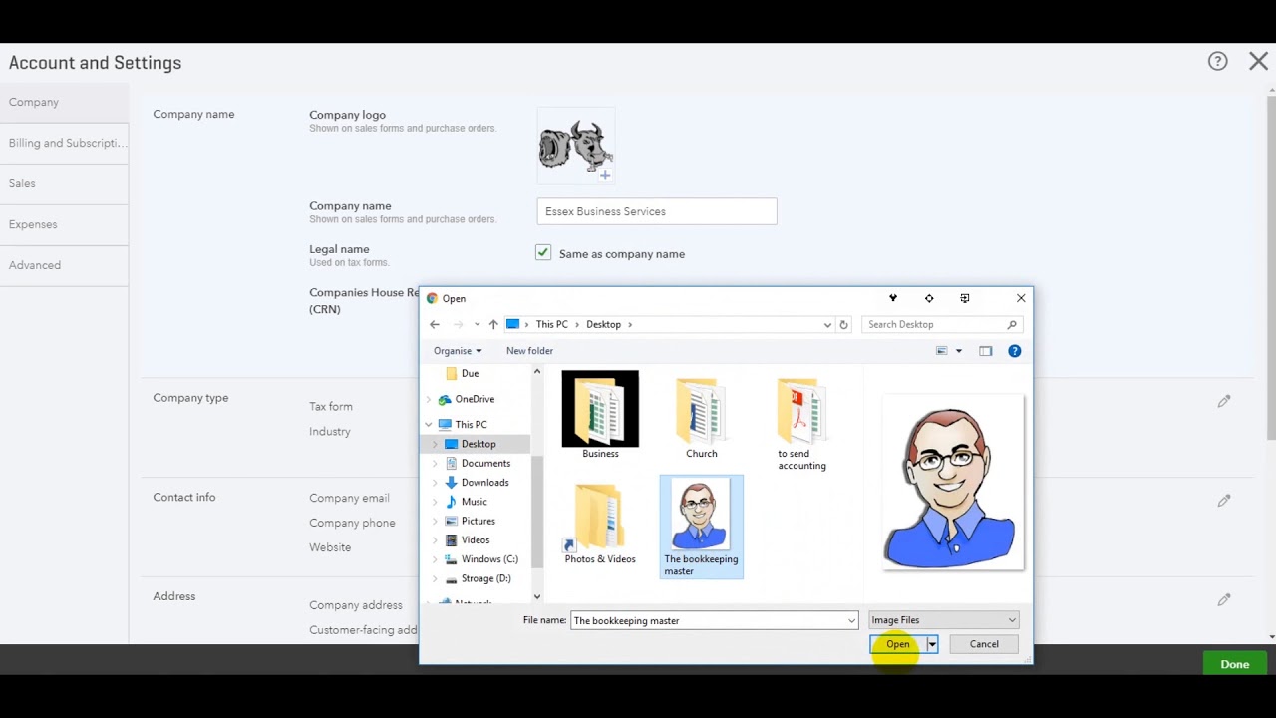Click the search magnifier icon
The height and width of the screenshot is (718, 1276).
click(1012, 324)
